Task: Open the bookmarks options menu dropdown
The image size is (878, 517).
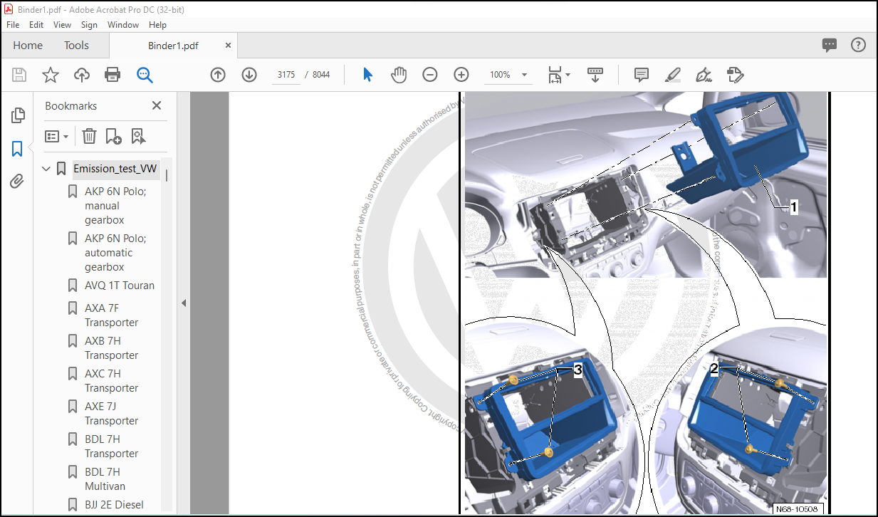Action: coord(57,136)
